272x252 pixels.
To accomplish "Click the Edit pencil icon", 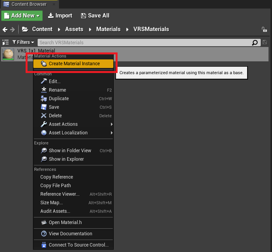I will 44,81.
